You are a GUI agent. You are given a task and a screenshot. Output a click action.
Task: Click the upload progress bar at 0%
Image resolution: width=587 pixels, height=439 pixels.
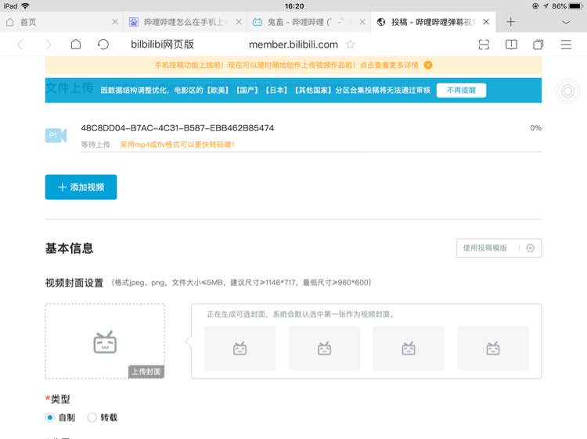pos(311,152)
